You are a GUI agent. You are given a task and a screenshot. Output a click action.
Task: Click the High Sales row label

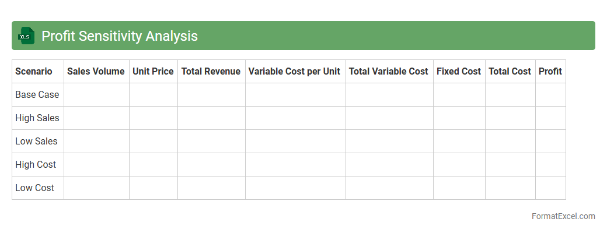[37, 118]
